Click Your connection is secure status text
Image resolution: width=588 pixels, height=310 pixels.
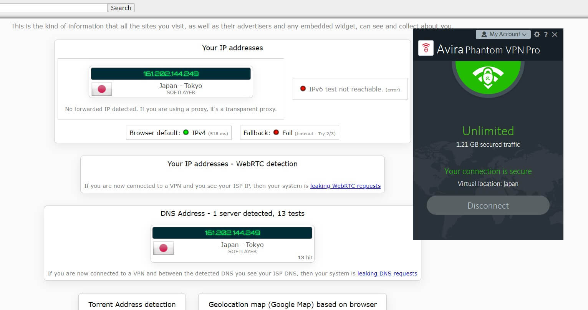[x=488, y=171]
